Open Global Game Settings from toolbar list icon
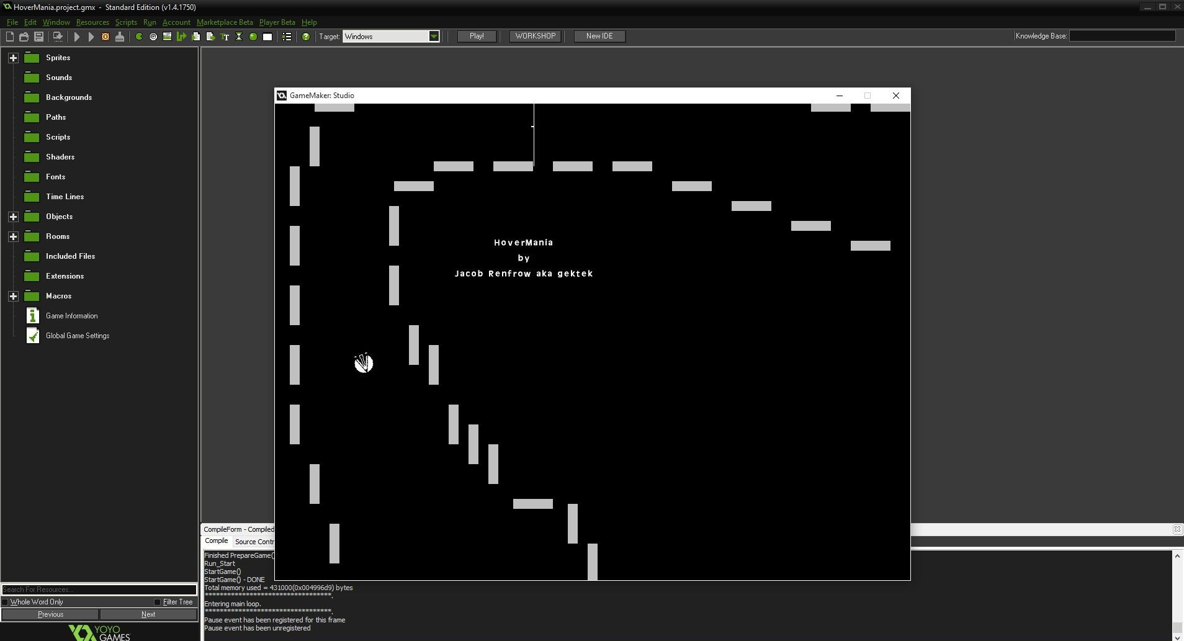 [x=287, y=37]
